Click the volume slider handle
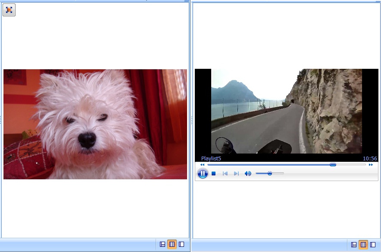 coord(270,173)
